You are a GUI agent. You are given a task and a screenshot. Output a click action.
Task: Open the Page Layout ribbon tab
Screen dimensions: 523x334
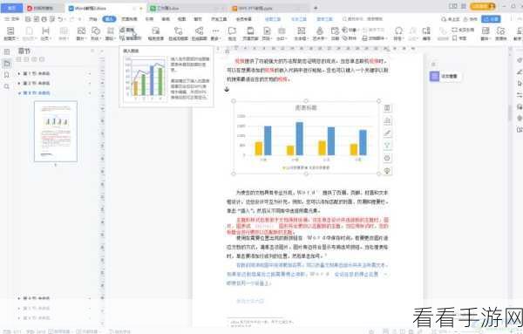point(129,19)
